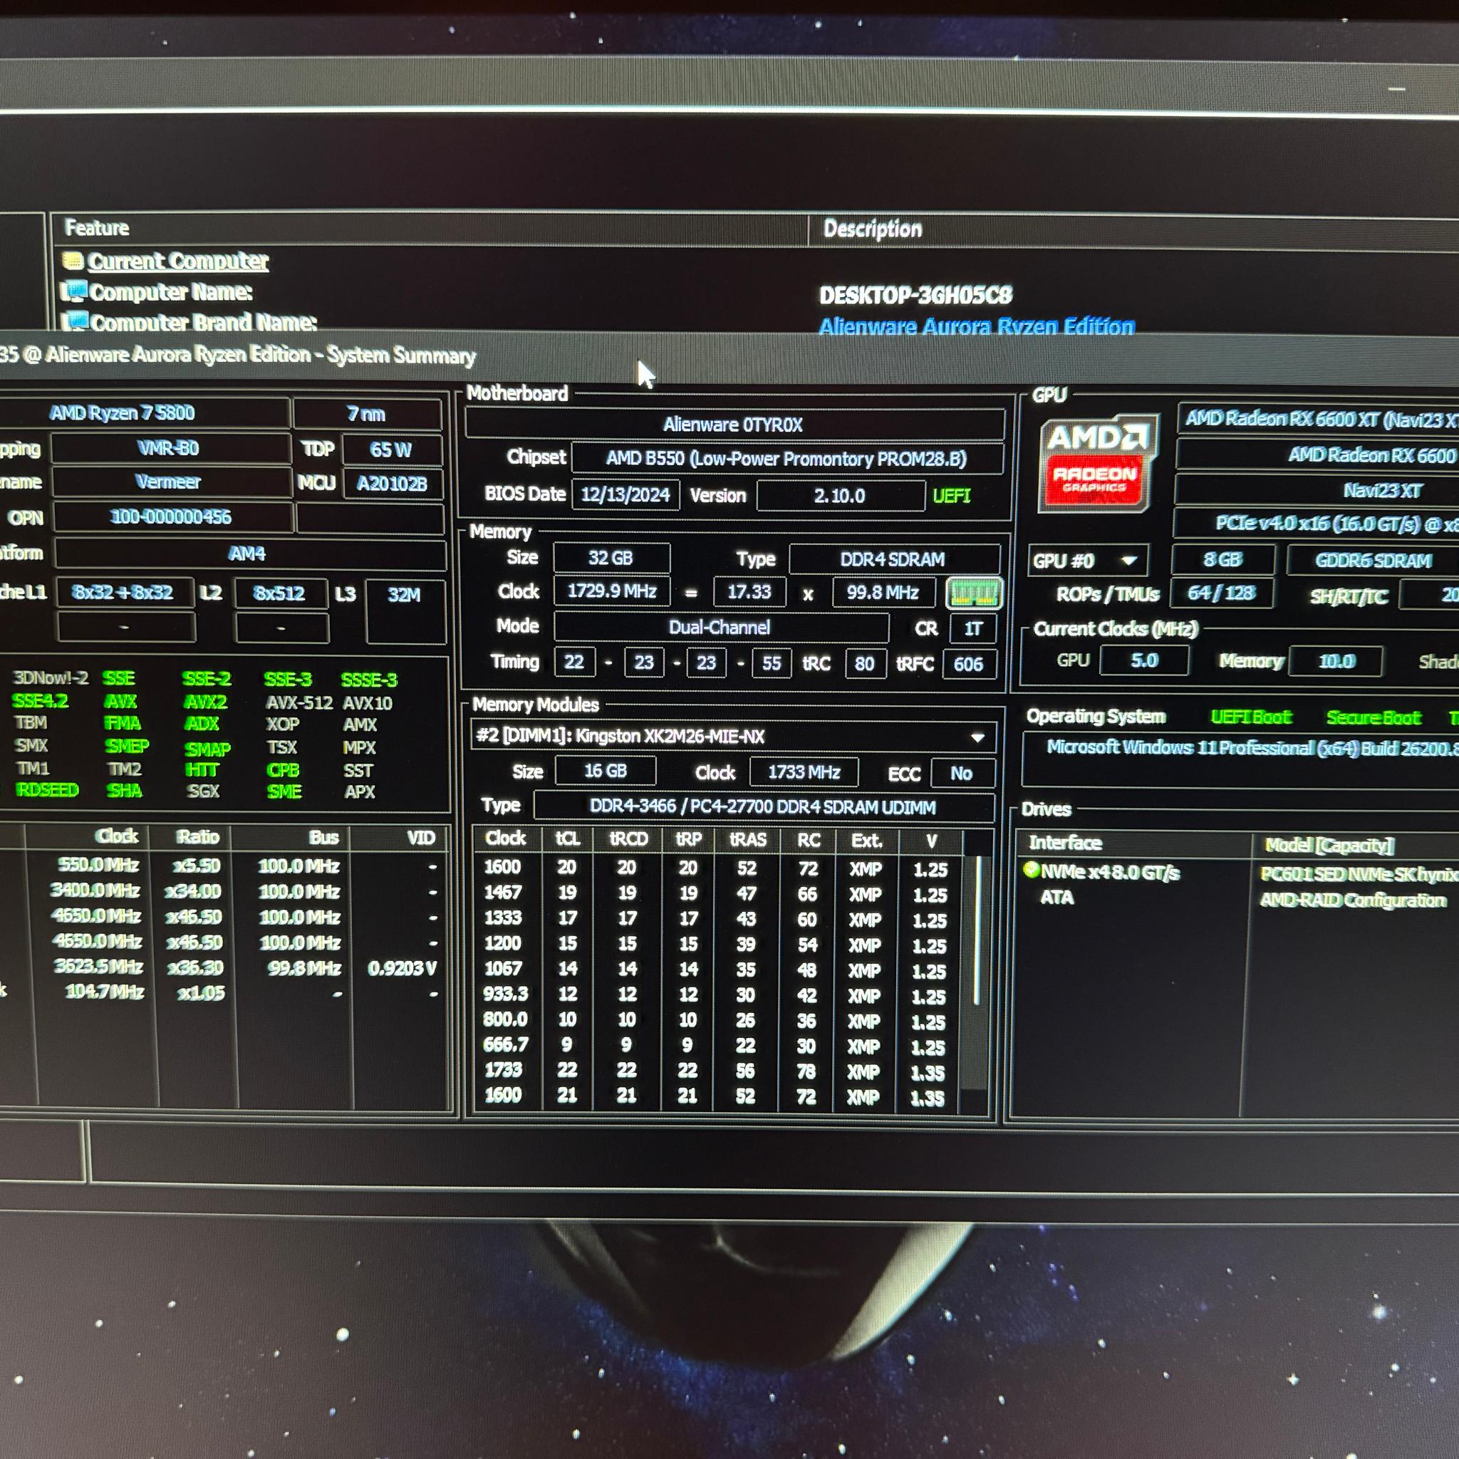1459x1459 pixels.
Task: Click the Alienware Aurora Ryzen Edition link
Action: [x=977, y=326]
